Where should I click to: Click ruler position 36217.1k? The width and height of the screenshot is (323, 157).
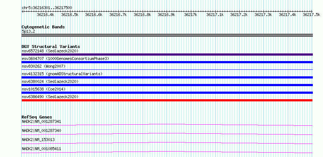215,15
